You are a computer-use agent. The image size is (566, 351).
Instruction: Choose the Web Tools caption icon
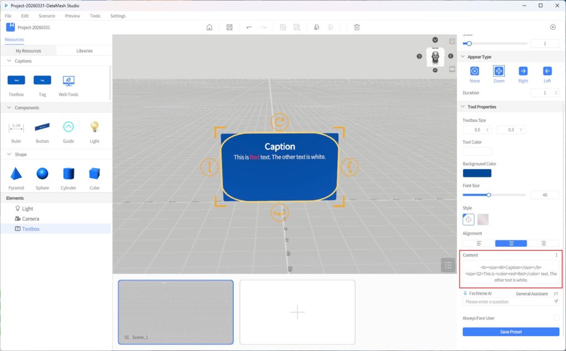click(x=69, y=81)
